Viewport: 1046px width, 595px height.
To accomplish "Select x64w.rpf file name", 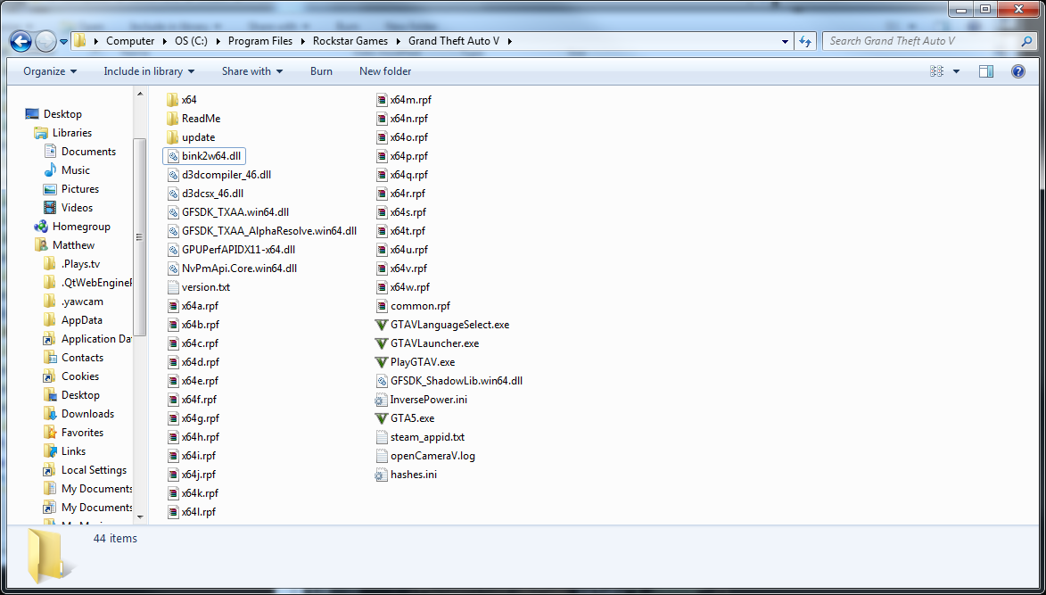I will pos(410,287).
